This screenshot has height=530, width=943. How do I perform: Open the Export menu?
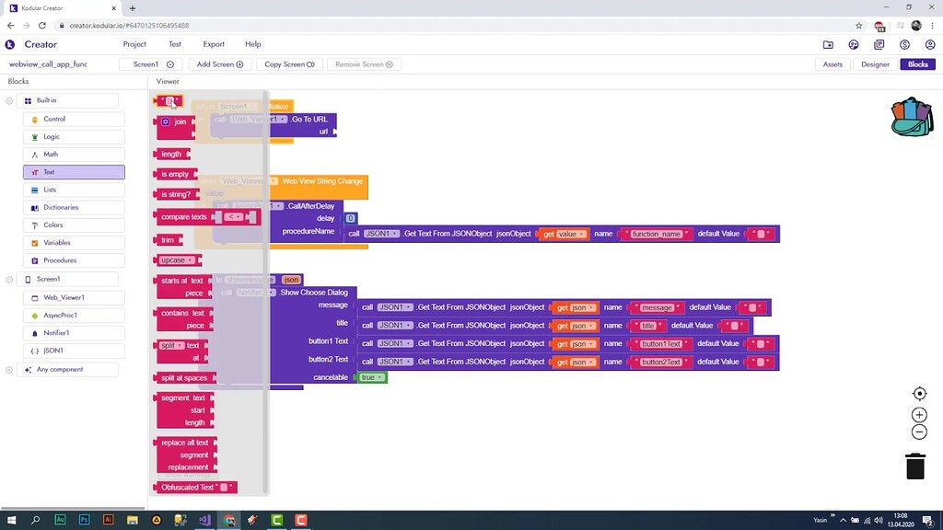214,44
